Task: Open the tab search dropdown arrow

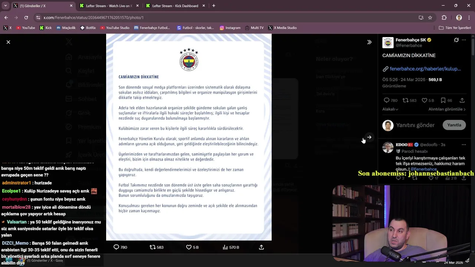Action: click(x=5, y=6)
